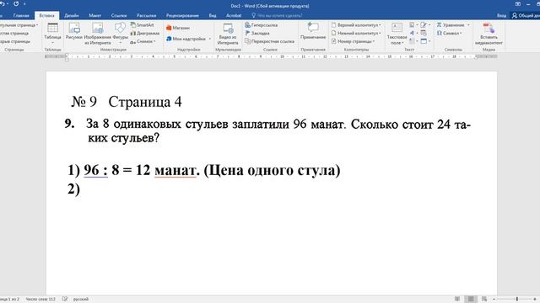Insert date and time icon
540x303 pixels.
pos(424,34)
